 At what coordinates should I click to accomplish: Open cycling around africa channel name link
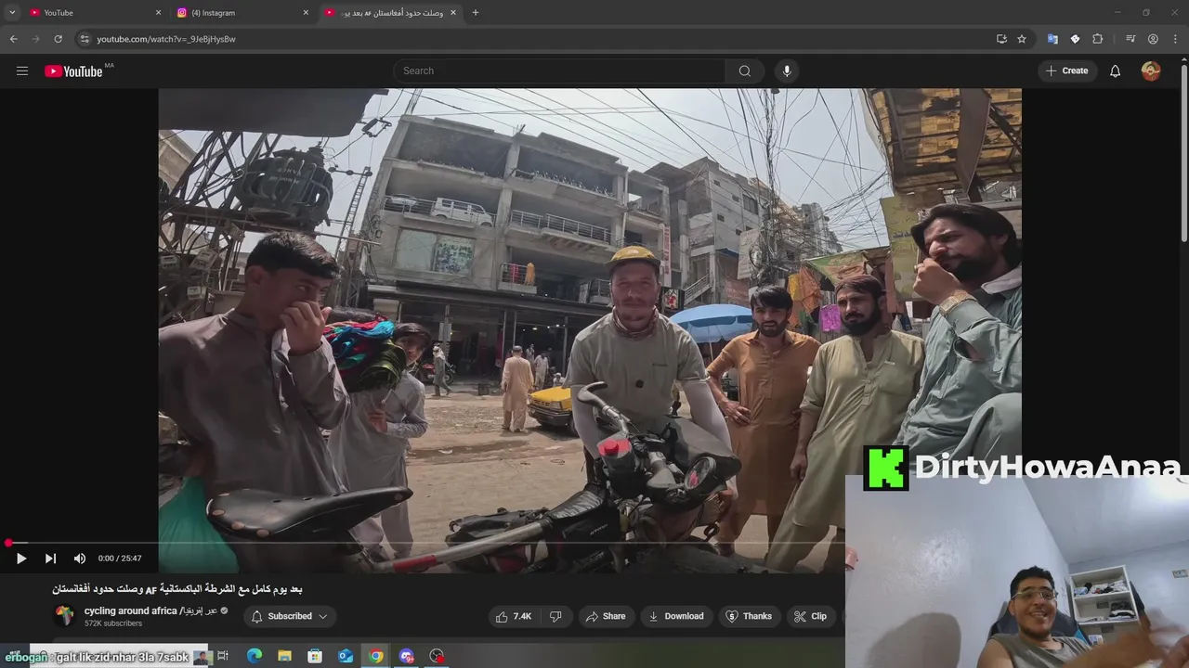[150, 610]
